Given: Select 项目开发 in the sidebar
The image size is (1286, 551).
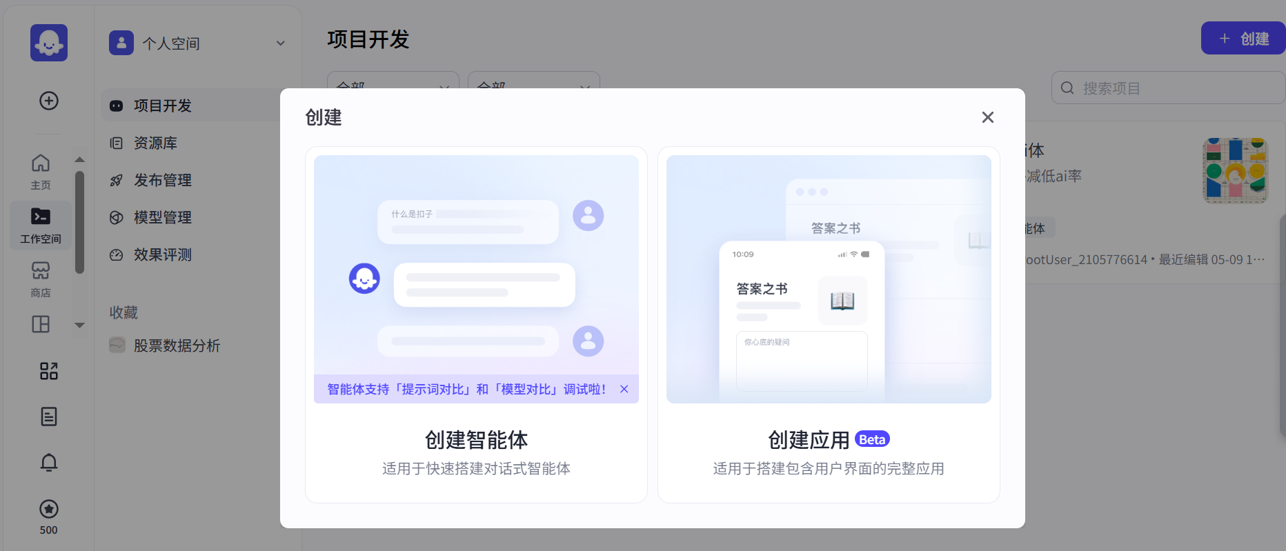Looking at the screenshot, I should point(191,106).
